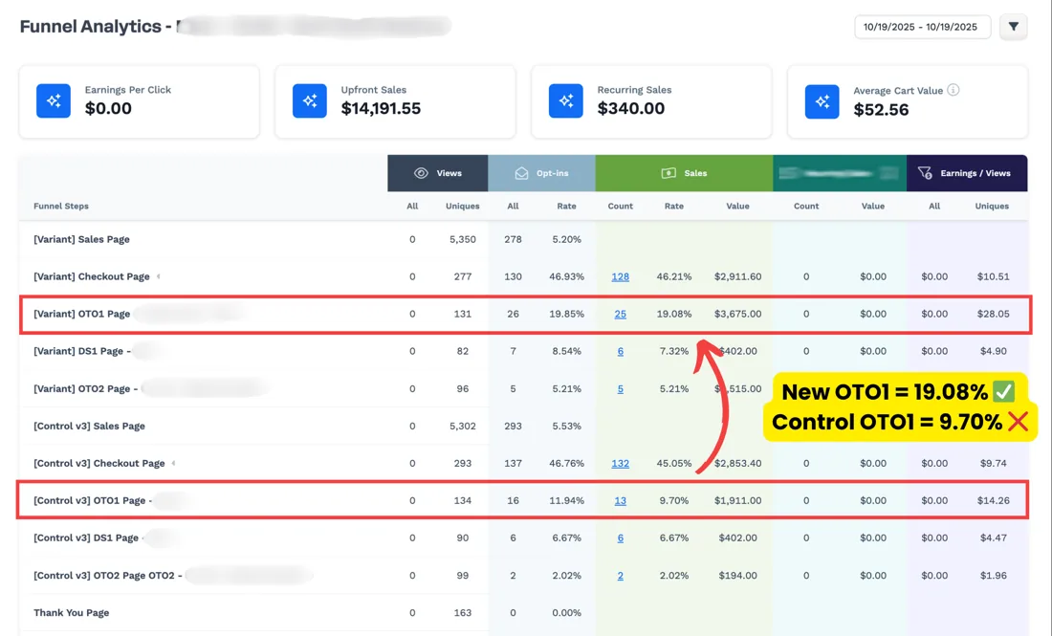Select the Views column group header
This screenshot has height=636, width=1052.
pos(437,173)
